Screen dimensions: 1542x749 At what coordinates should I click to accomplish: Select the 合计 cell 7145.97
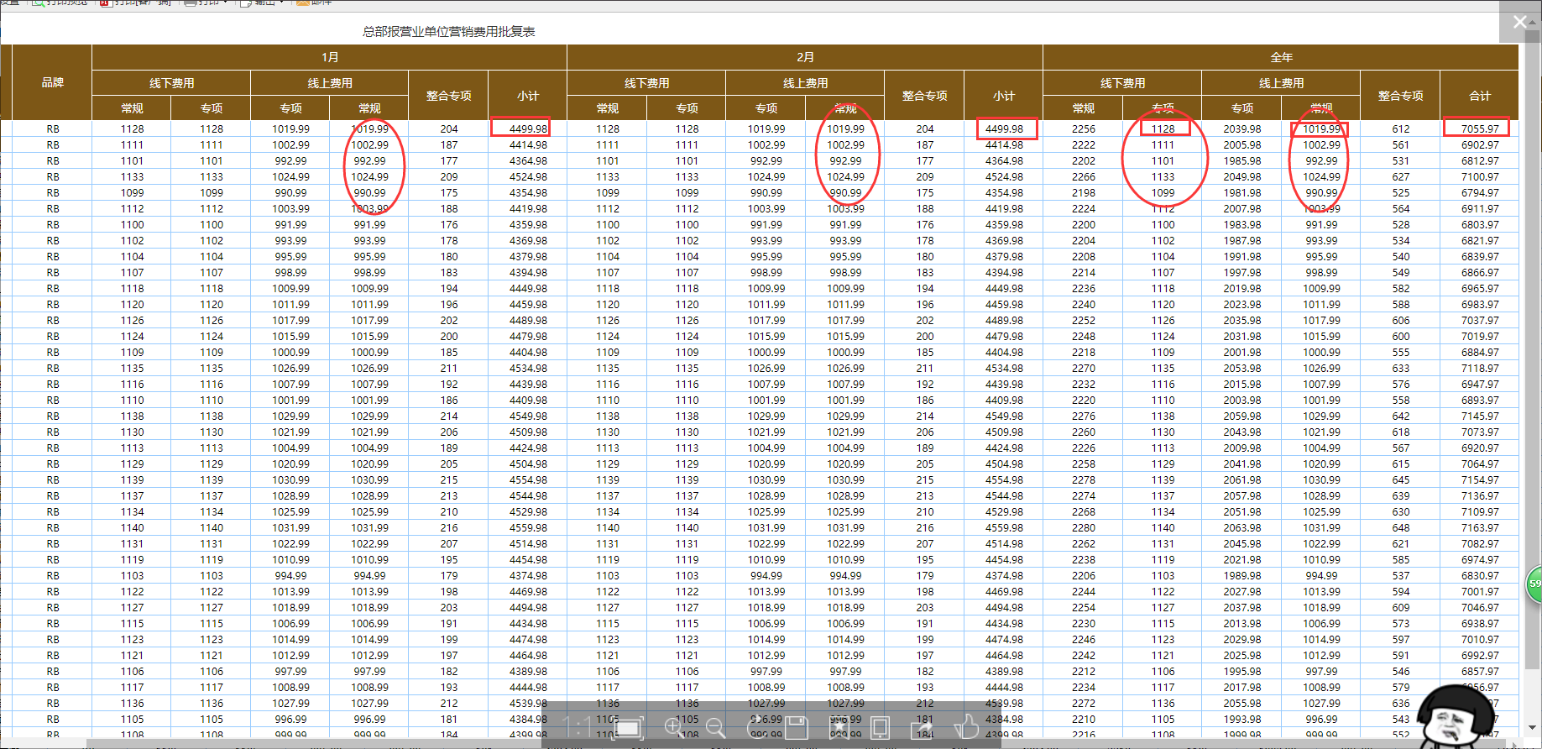tap(1479, 416)
